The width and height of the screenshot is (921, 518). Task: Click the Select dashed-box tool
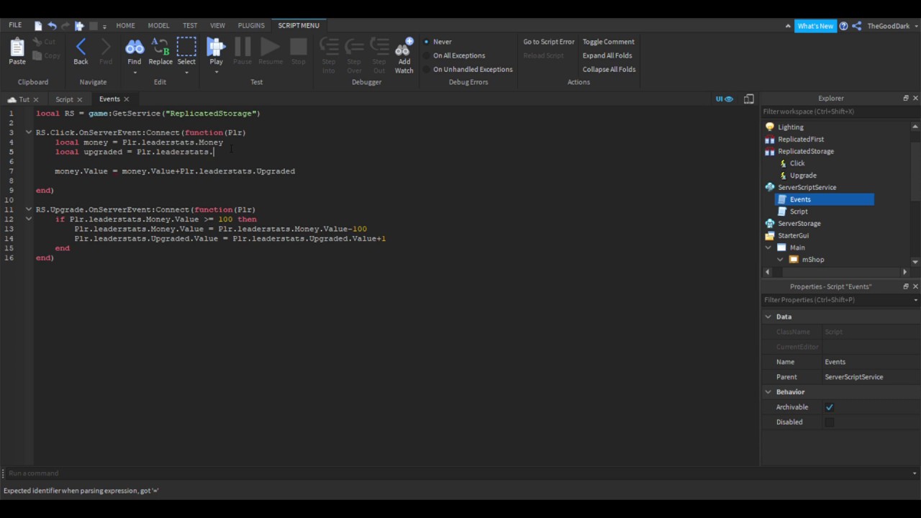click(x=186, y=47)
